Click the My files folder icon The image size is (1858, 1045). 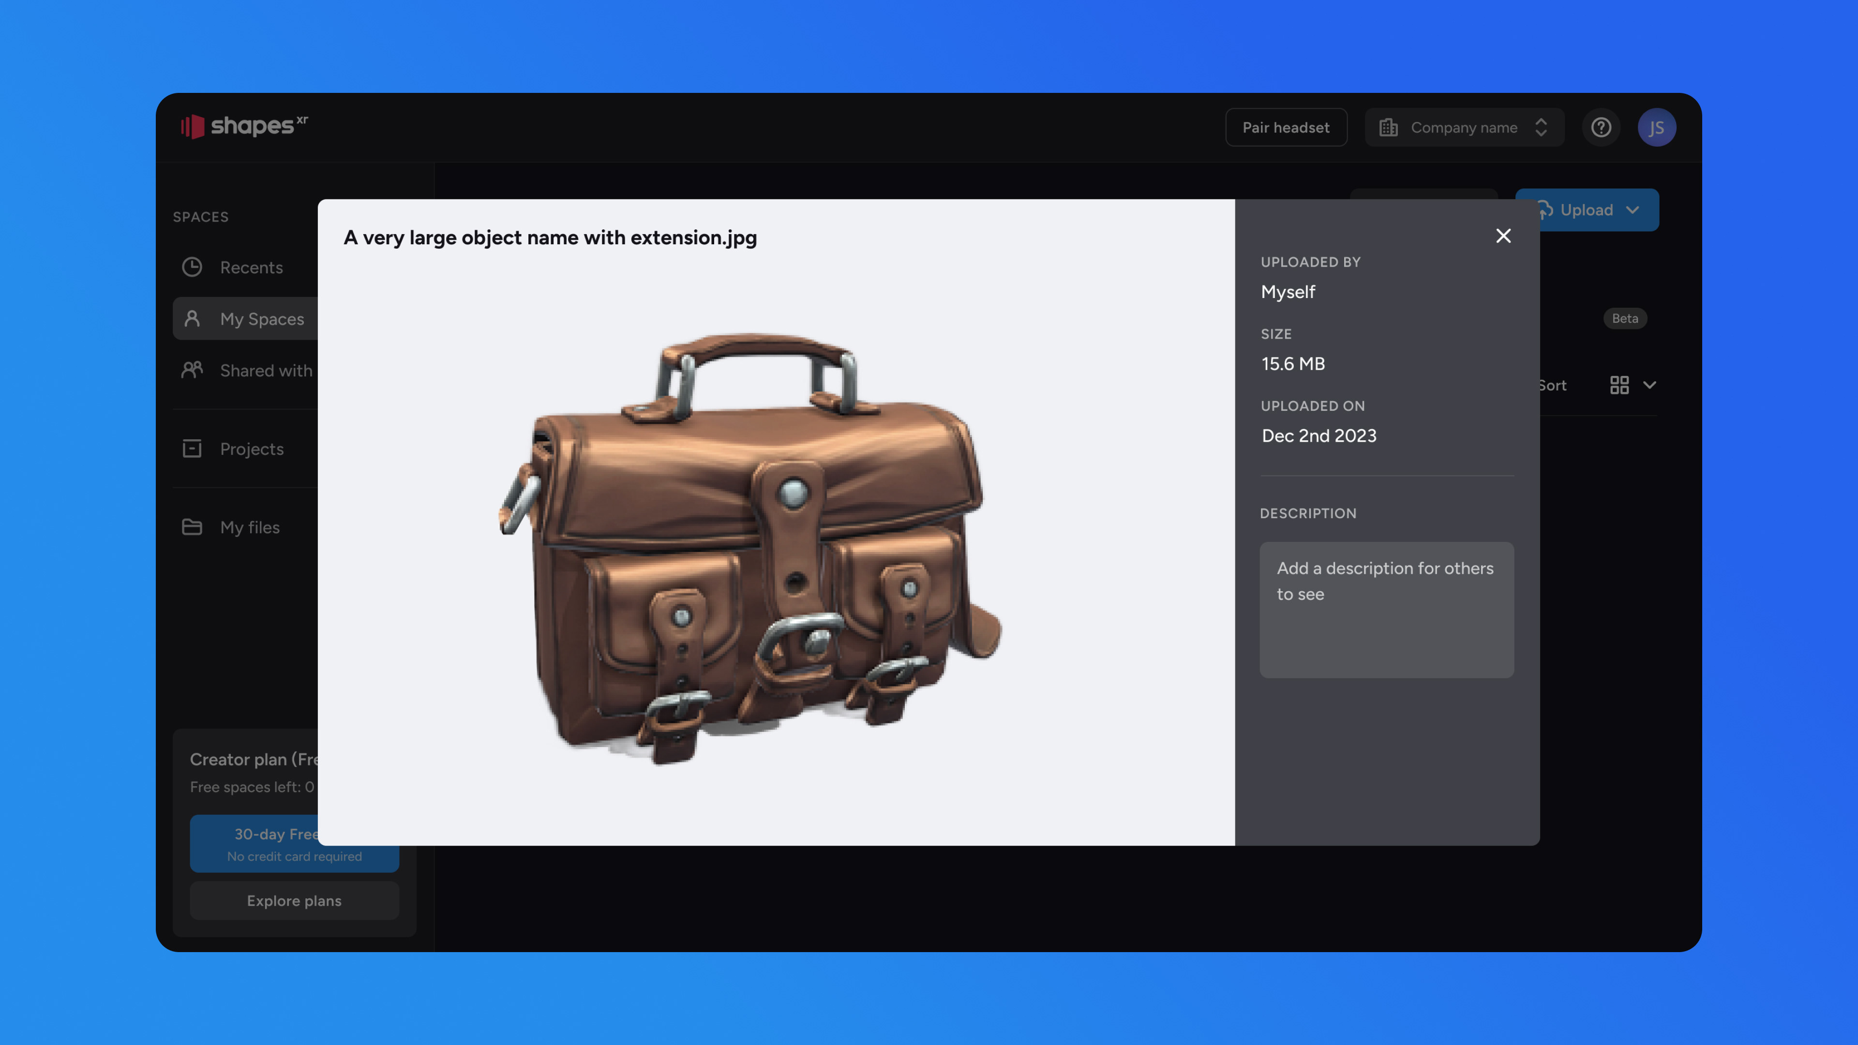tap(192, 527)
